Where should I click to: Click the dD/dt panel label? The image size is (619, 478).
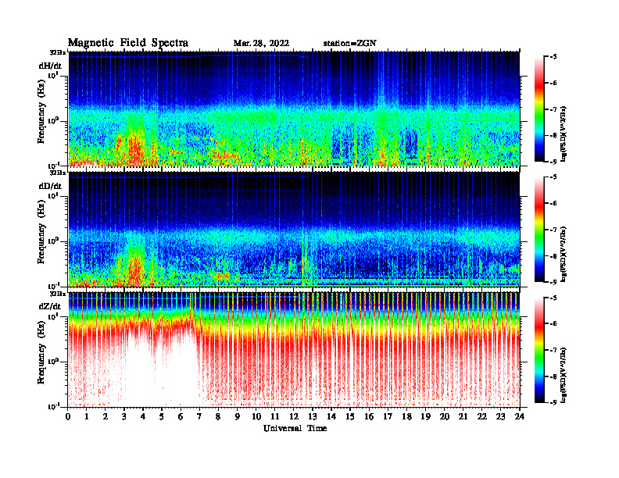tap(50, 186)
